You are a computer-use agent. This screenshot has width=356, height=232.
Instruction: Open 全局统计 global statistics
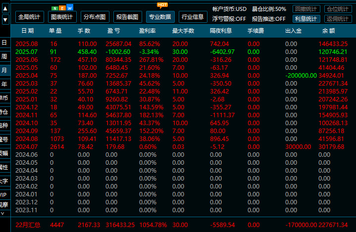(30, 17)
